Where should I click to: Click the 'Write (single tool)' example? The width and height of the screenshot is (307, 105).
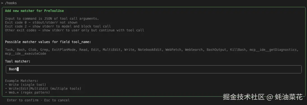pyautogui.click(x=27, y=84)
